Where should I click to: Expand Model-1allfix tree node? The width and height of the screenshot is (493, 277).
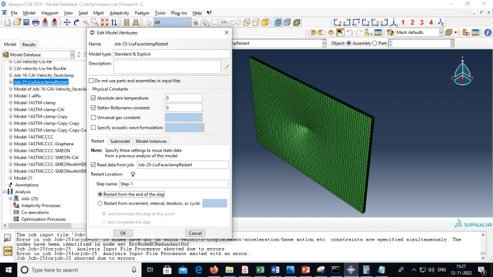(x=10, y=96)
